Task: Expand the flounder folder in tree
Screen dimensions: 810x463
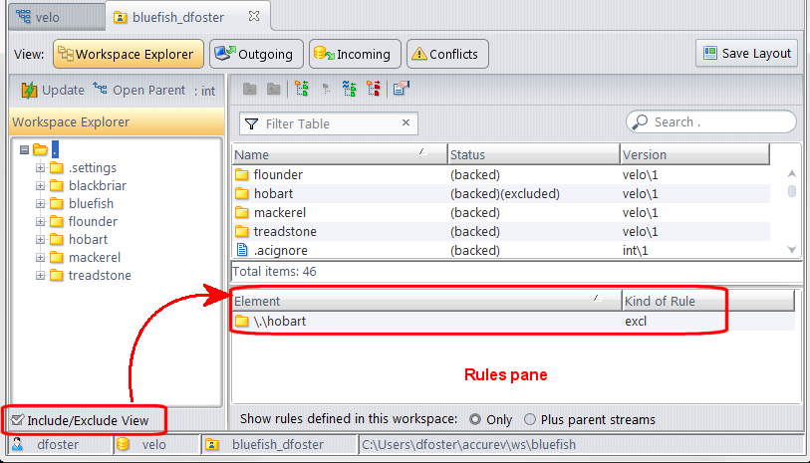Action: 40,221
